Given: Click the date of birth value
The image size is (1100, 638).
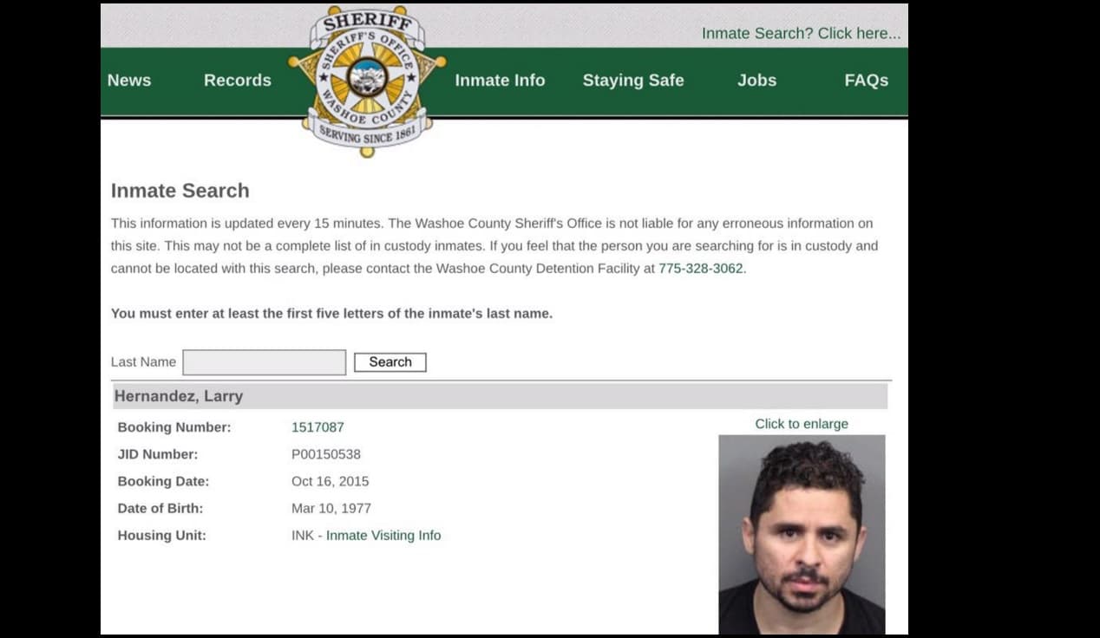Looking at the screenshot, I should [x=331, y=509].
